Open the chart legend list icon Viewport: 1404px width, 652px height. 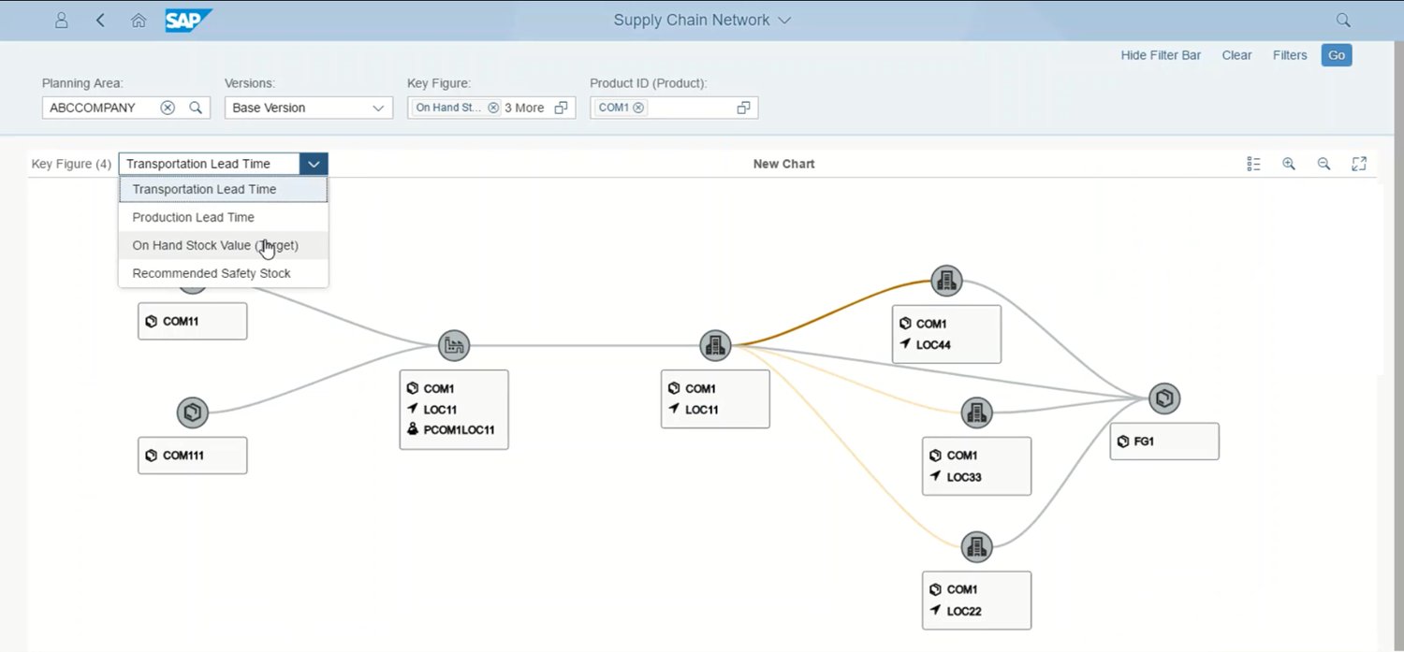[1254, 164]
